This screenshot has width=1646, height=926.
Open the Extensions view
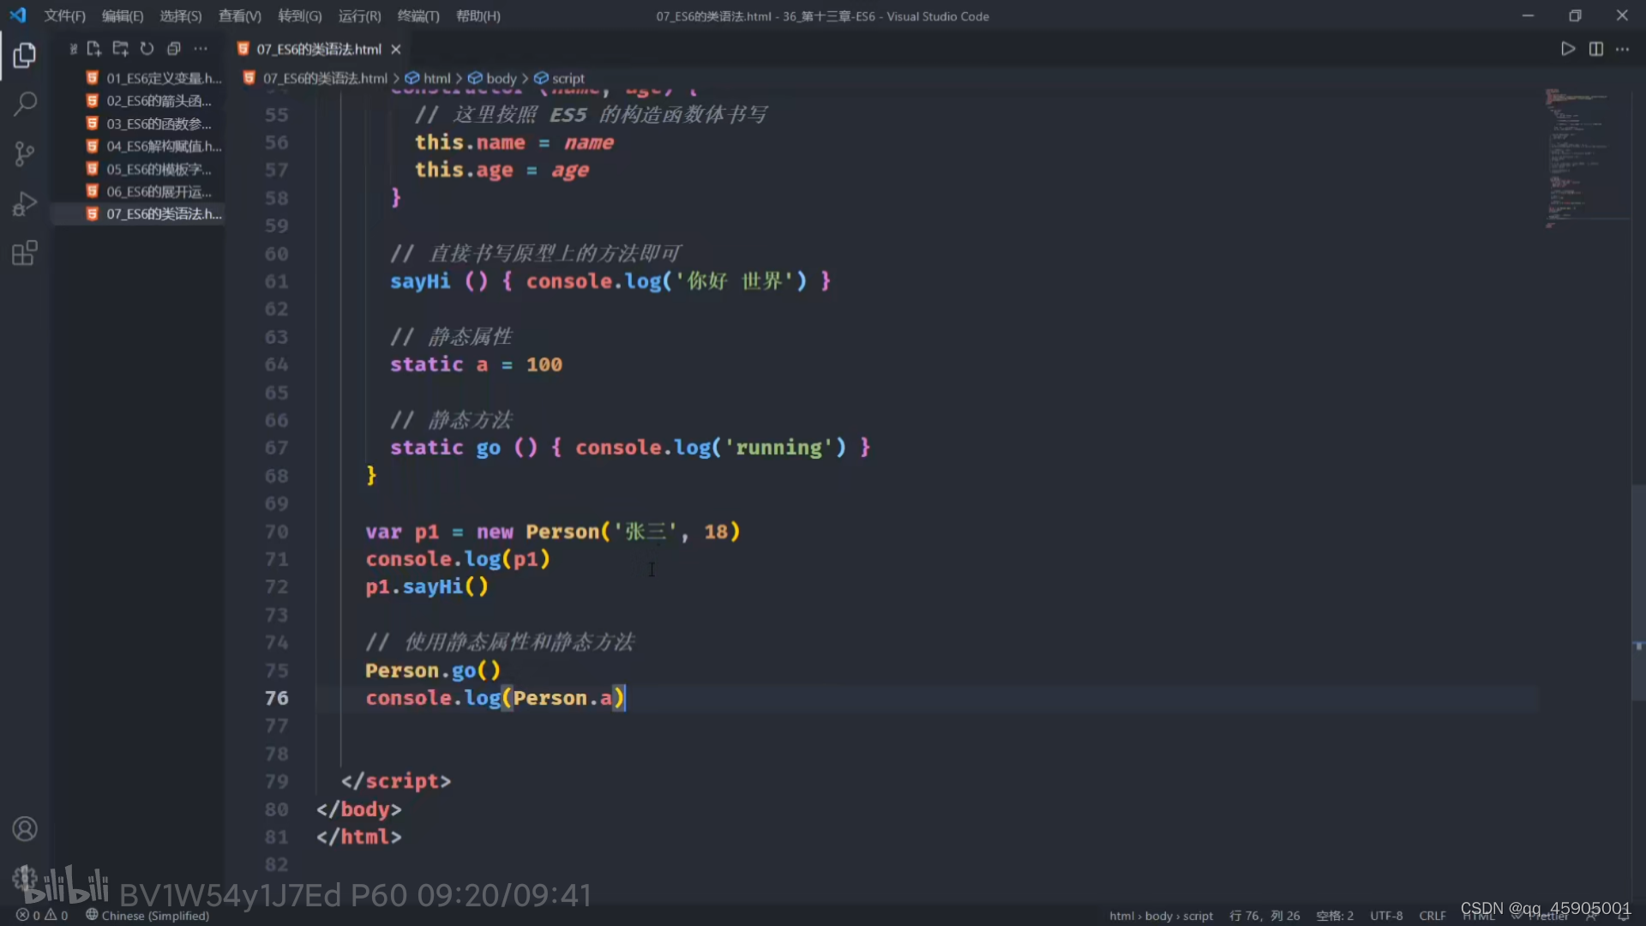[24, 254]
